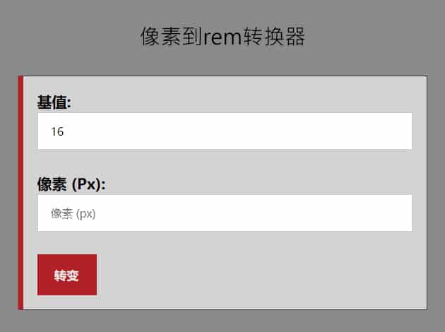This screenshot has height=332, width=445.
Task: Select the first text box under 基值
Action: coord(225,131)
